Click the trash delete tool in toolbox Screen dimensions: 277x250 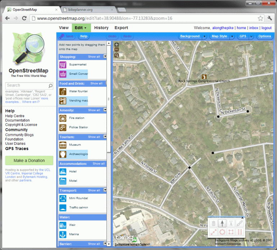[x=213, y=223]
